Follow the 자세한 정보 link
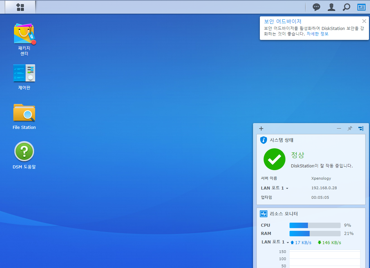 [x=317, y=34]
